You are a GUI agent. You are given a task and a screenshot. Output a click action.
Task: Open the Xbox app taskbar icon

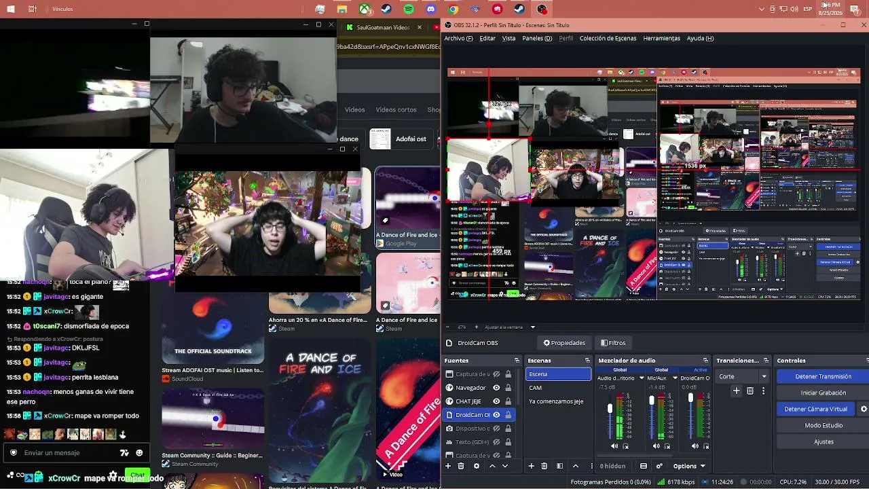pos(365,10)
